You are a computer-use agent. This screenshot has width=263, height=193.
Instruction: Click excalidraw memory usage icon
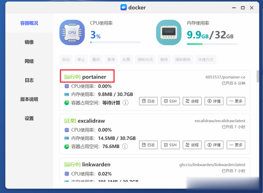coord(67,138)
